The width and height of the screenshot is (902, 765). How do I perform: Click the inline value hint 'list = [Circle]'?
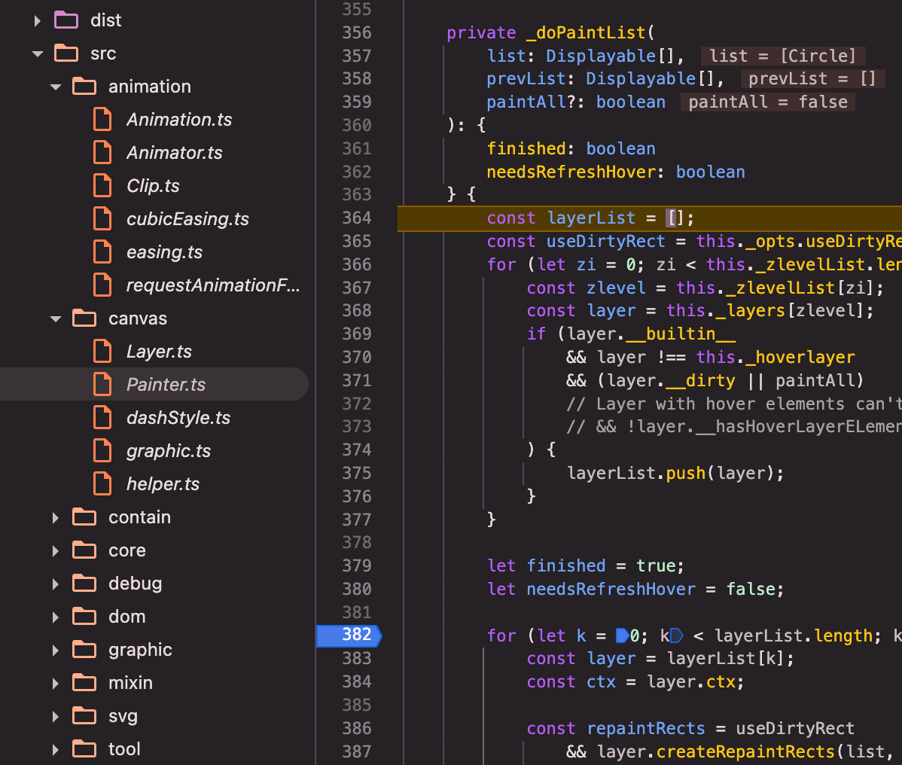pyautogui.click(x=783, y=56)
